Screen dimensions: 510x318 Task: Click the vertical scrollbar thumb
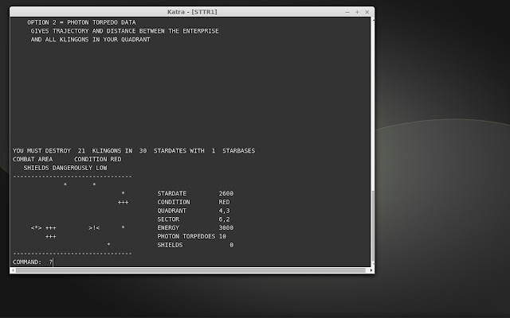pos(373,227)
